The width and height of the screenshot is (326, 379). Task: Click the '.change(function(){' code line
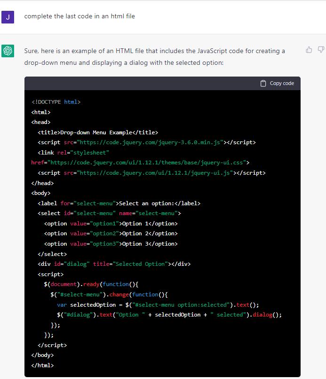pyautogui.click(x=109, y=294)
